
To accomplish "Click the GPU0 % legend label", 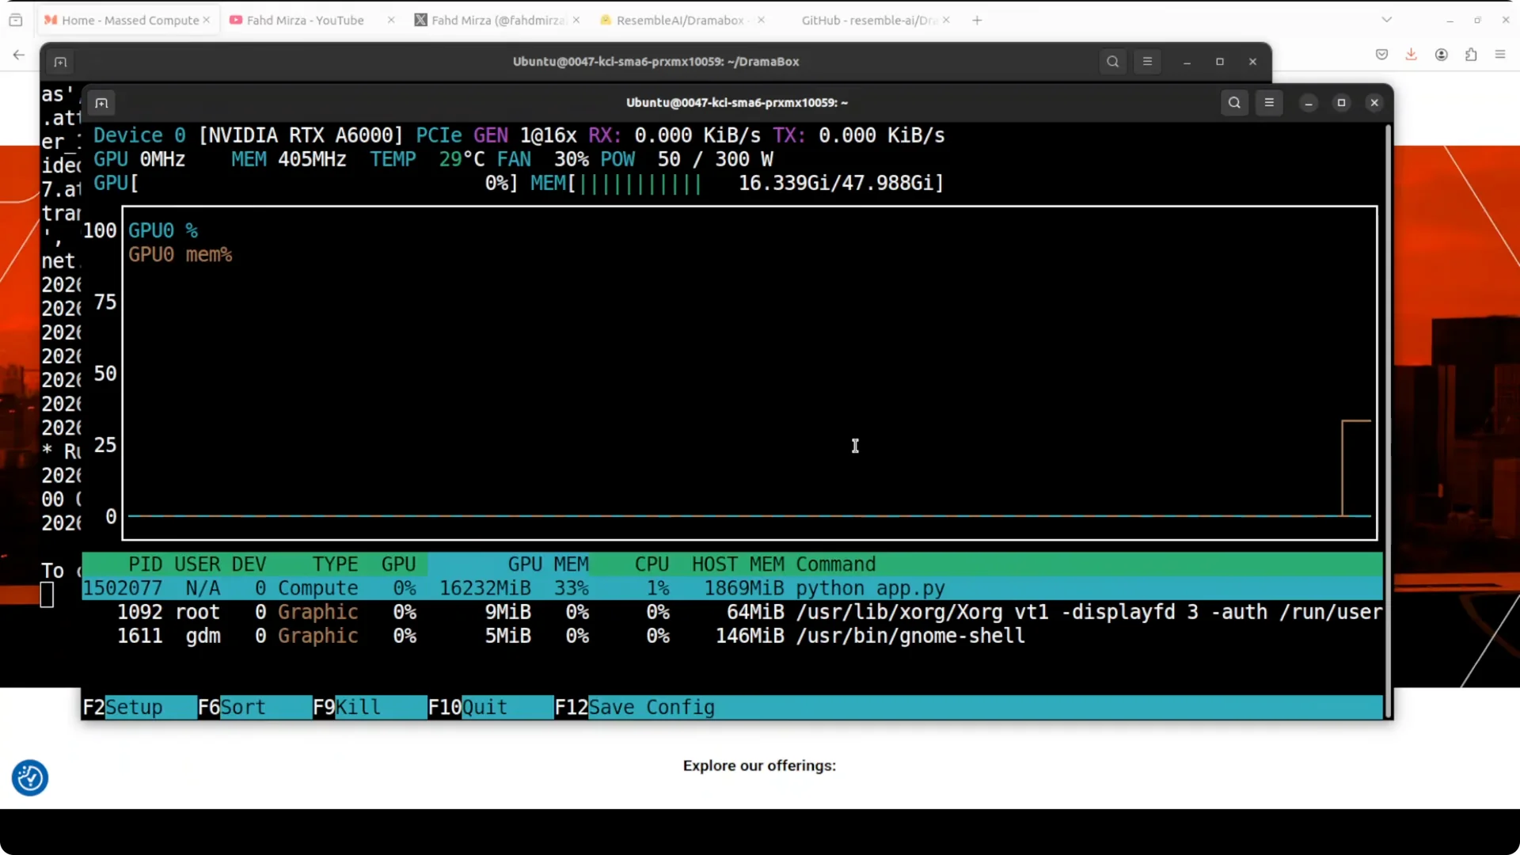I will 163,230.
